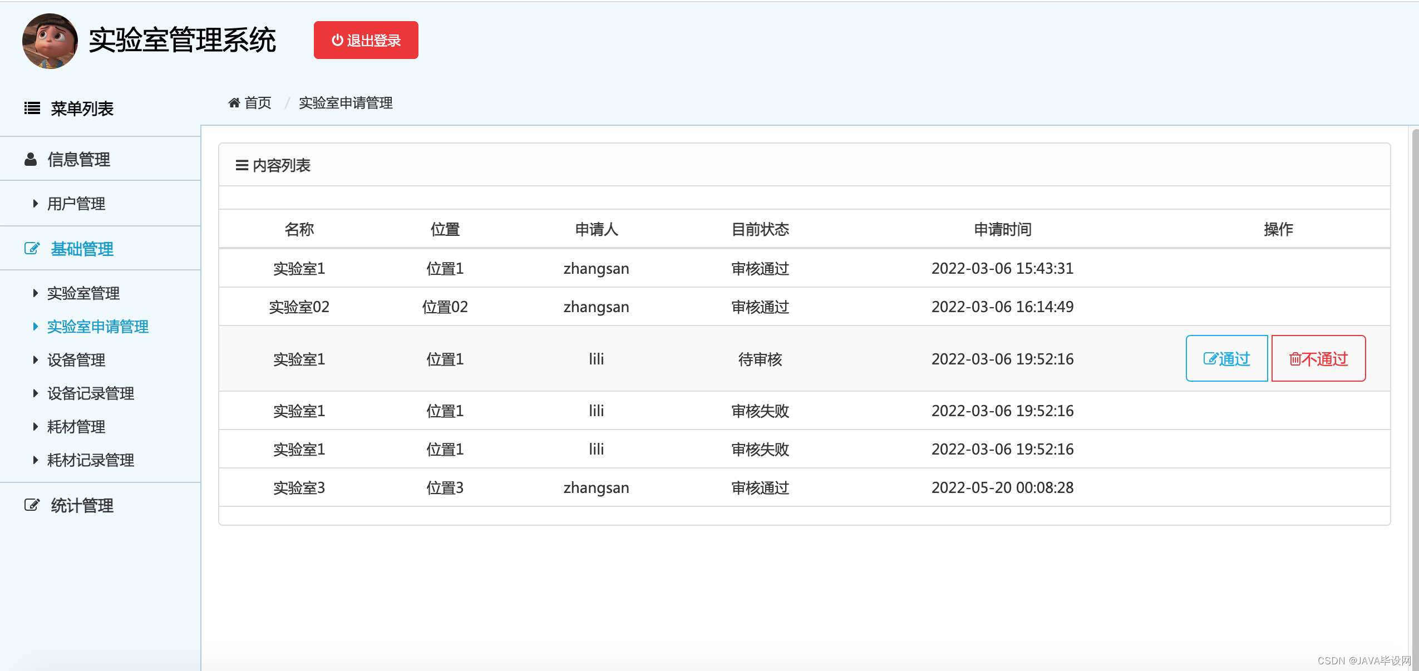This screenshot has height=671, width=1419.
Task: Approve lili's pending request with 通过
Action: (1226, 359)
